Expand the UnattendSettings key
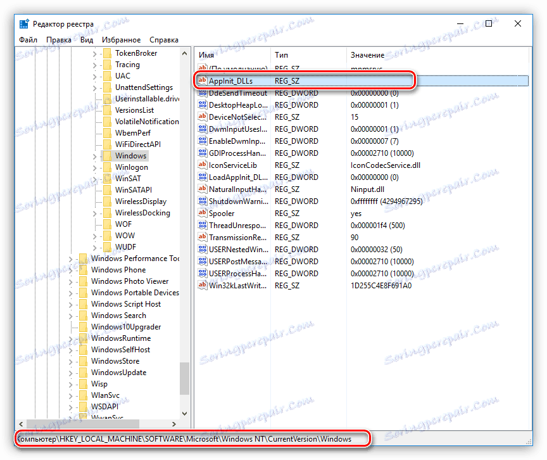Screen dimensions: 547x460 tap(94, 88)
